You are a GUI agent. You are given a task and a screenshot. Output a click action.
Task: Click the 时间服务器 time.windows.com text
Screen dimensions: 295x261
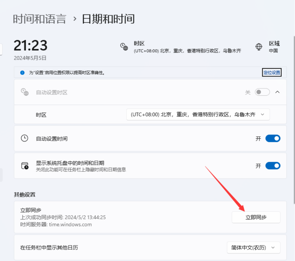(56, 225)
